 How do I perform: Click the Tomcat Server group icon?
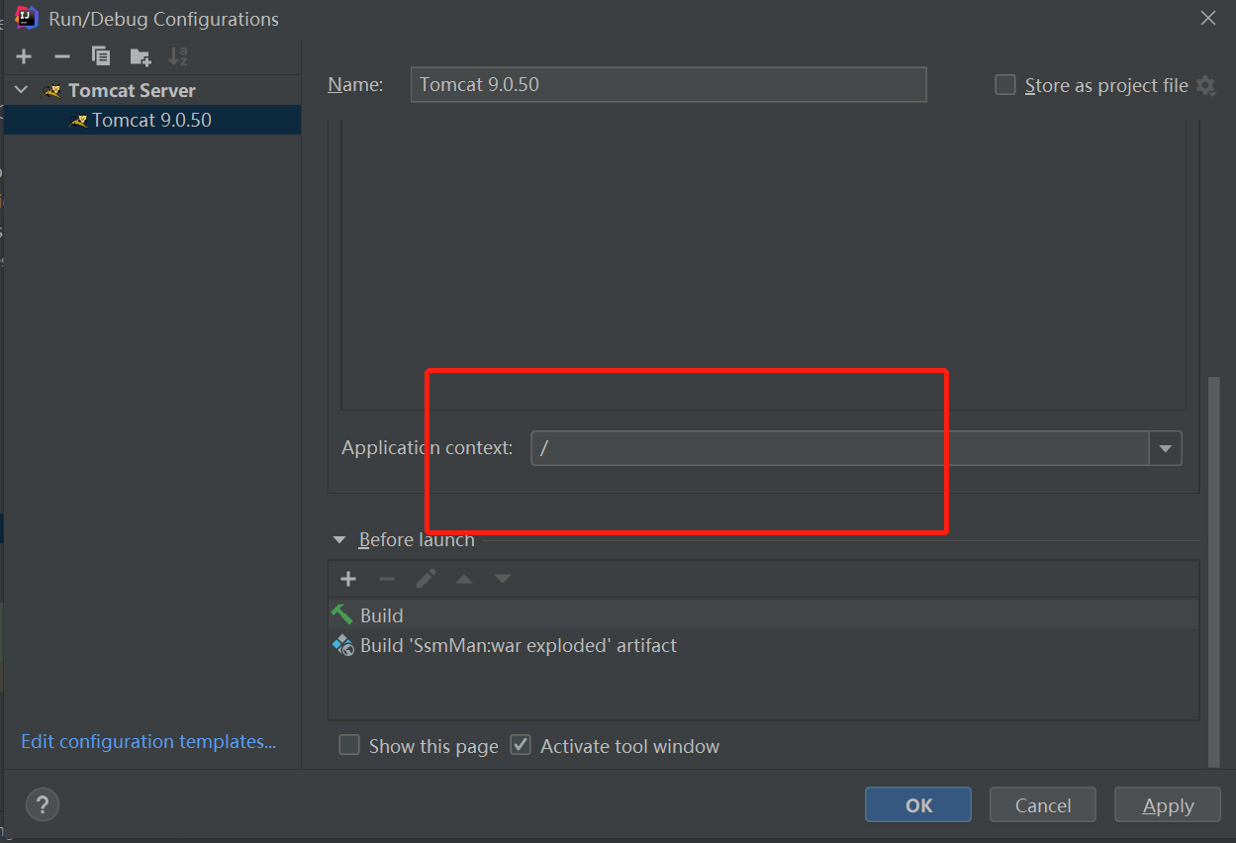click(52, 91)
